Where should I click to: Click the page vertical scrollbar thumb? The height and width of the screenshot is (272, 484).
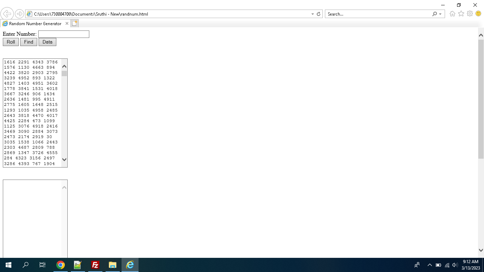click(481, 99)
